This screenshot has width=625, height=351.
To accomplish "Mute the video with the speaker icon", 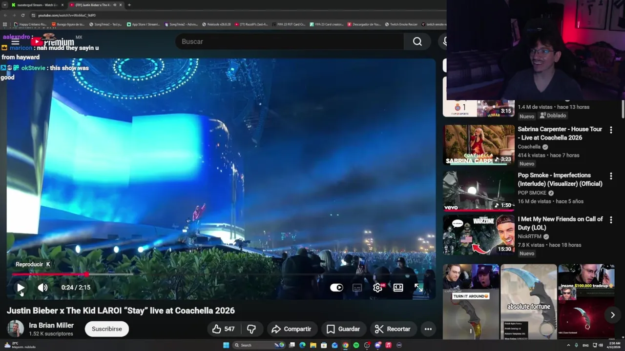I will click(x=43, y=288).
